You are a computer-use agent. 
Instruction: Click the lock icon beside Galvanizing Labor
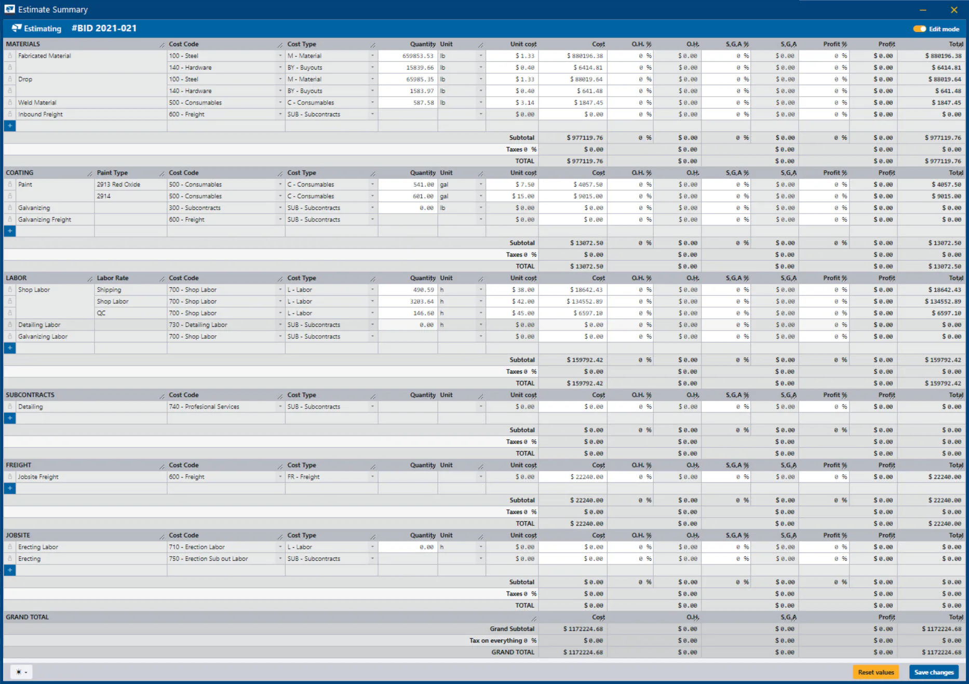pyautogui.click(x=10, y=336)
